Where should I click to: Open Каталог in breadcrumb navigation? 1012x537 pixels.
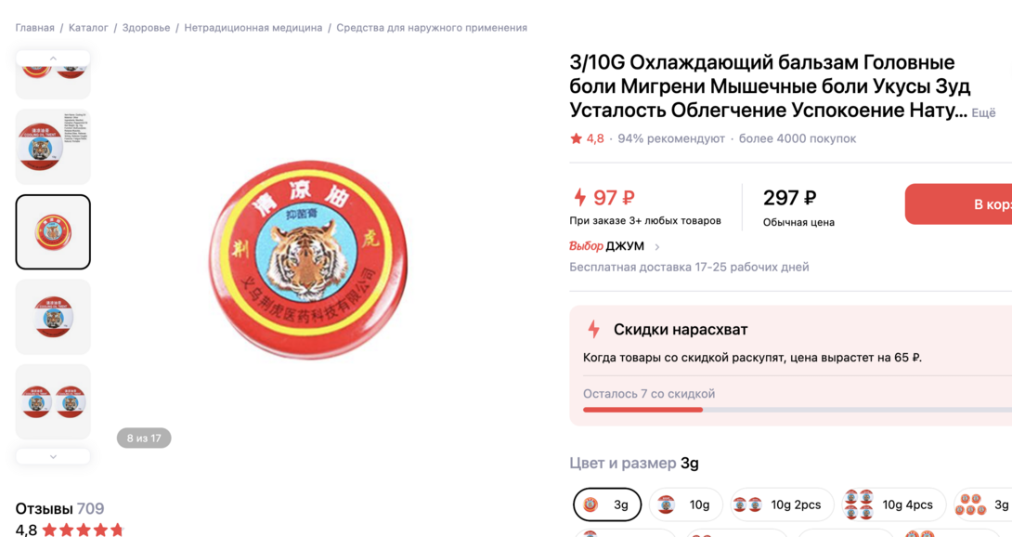pos(88,28)
